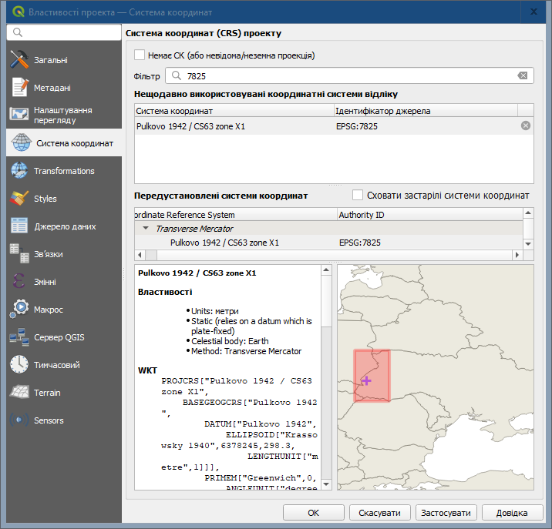Open the Макрос gear icon
The image size is (552, 529).
click(19, 310)
